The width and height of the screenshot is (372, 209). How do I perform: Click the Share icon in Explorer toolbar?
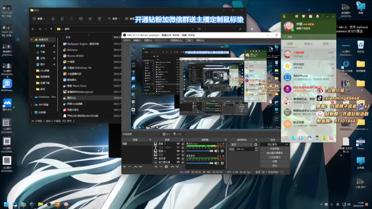(90, 19)
